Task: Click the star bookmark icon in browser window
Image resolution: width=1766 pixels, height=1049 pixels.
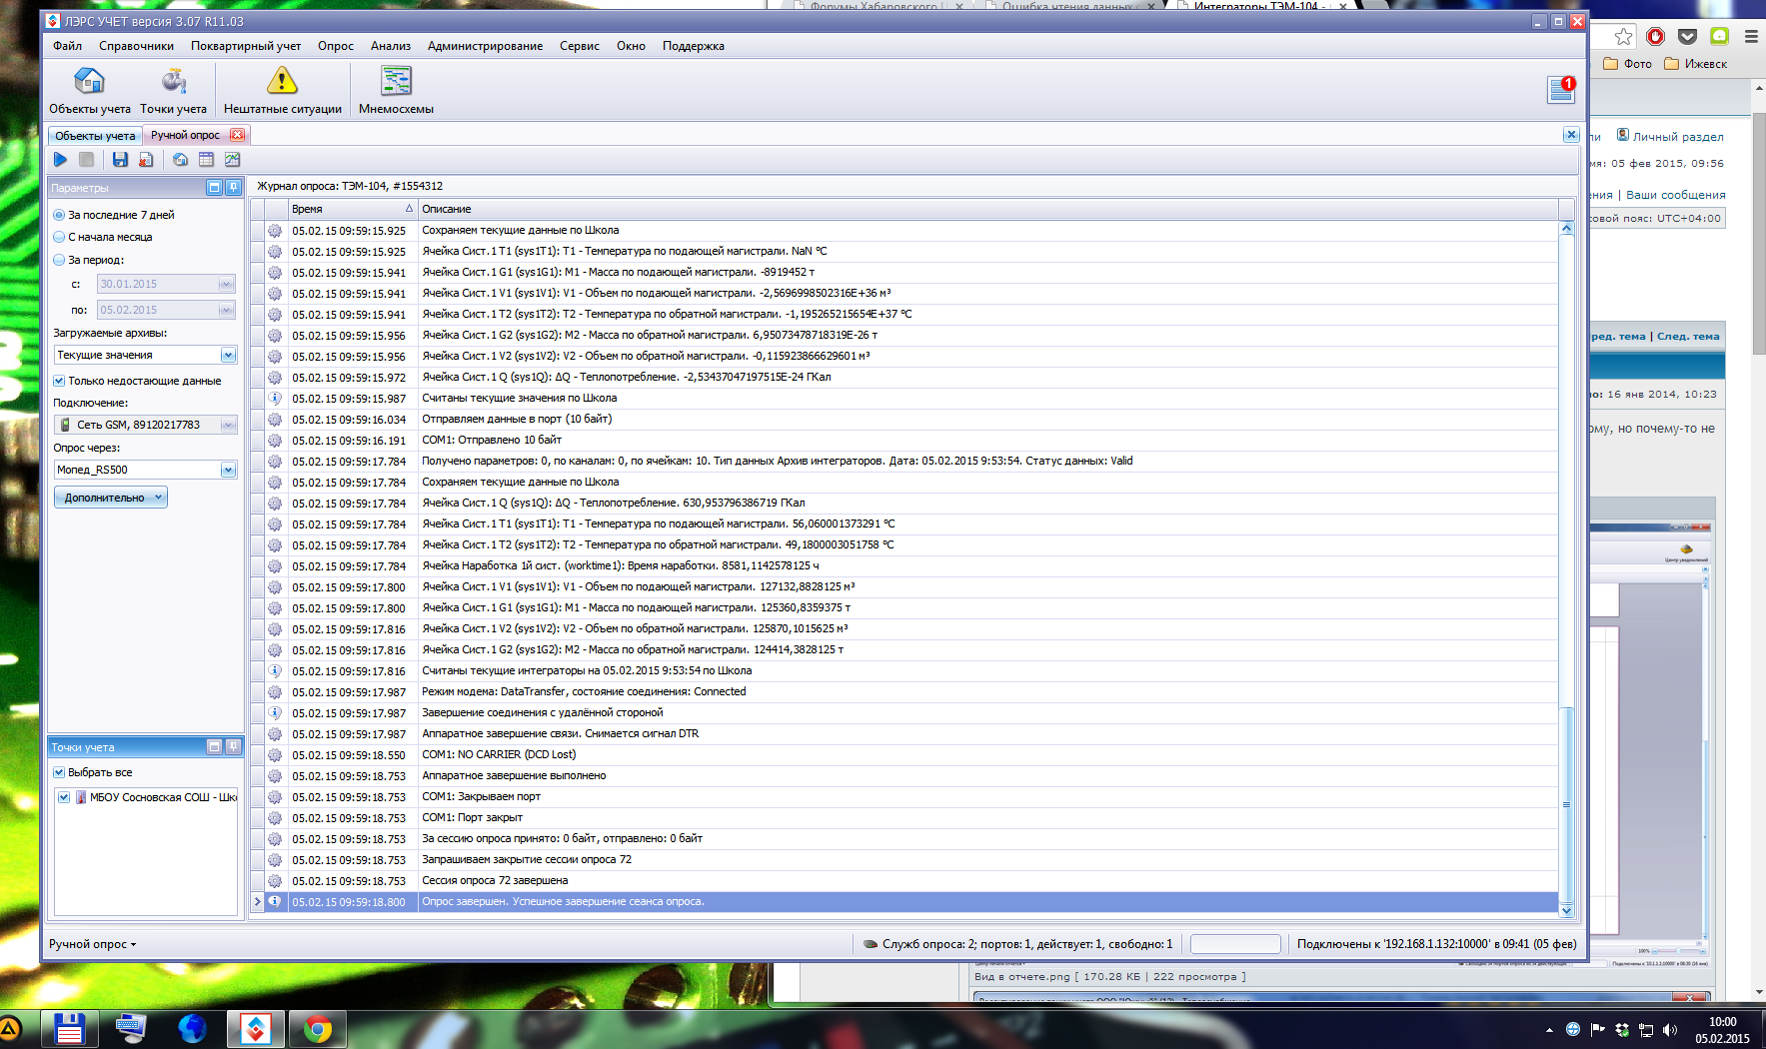Action: tap(1623, 37)
